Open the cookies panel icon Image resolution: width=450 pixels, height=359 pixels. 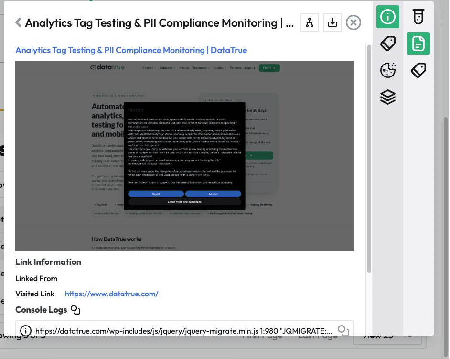click(388, 70)
